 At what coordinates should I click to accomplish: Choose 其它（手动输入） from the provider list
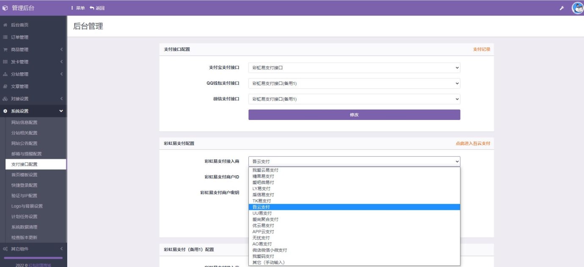354,262
